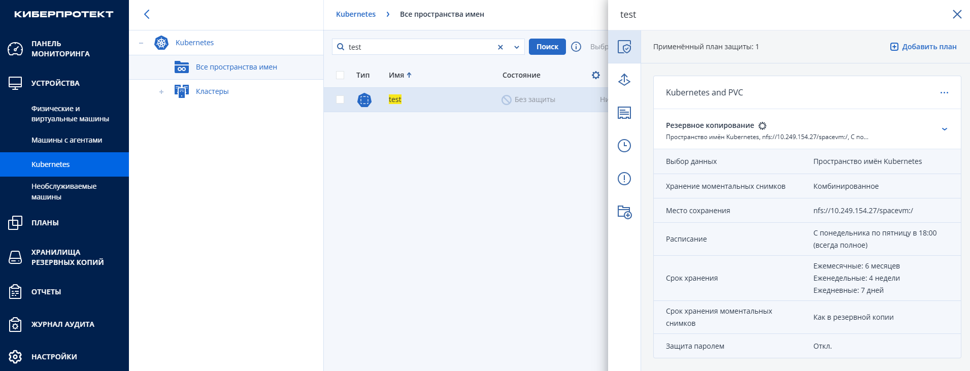Click the Срок хранения retention values

pyautogui.click(x=856, y=278)
